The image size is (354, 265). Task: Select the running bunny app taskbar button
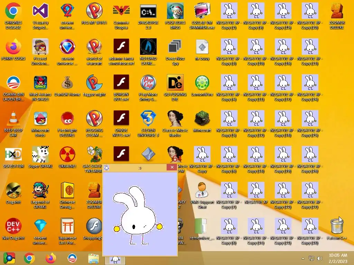coord(115,259)
